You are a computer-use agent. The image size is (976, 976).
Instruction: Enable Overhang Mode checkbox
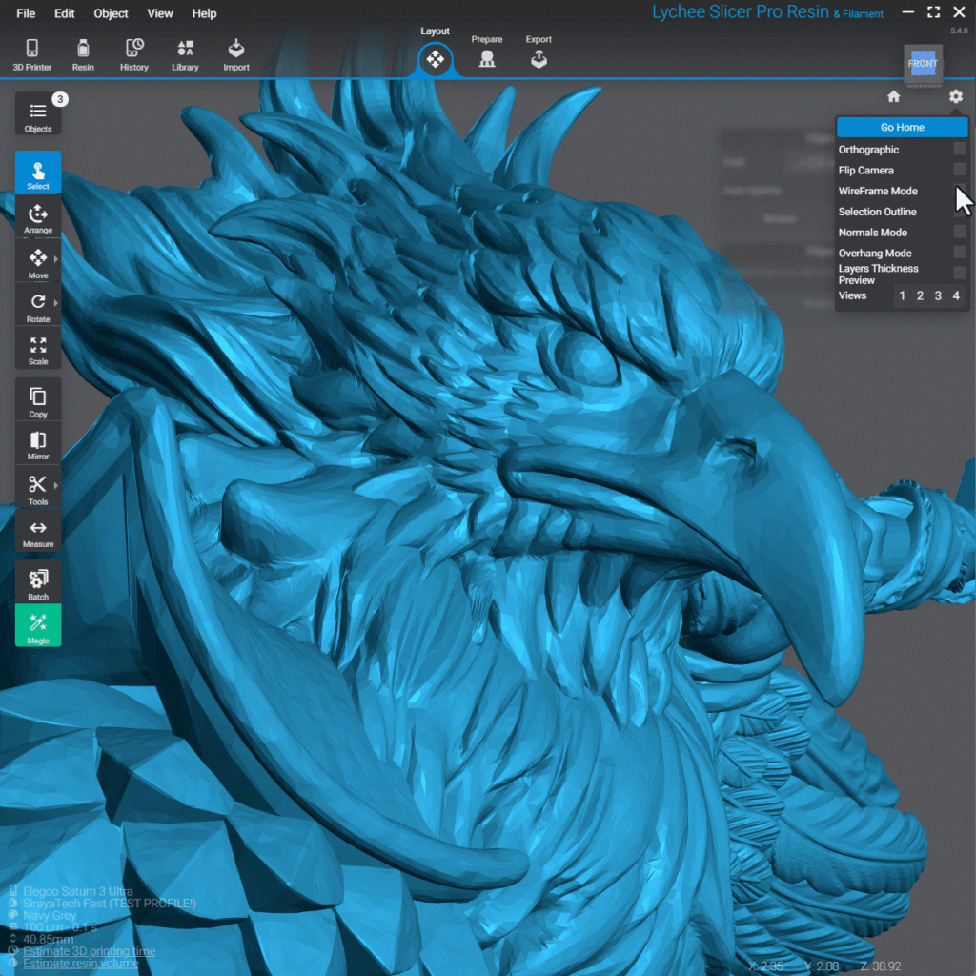[x=959, y=254]
